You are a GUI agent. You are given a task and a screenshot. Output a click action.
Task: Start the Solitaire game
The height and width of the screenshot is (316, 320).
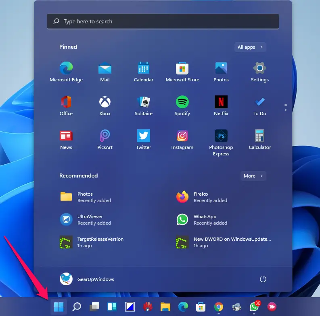click(x=144, y=105)
